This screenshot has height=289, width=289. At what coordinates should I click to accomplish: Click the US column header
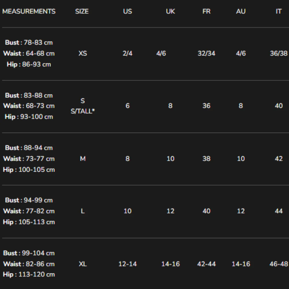[x=127, y=12]
